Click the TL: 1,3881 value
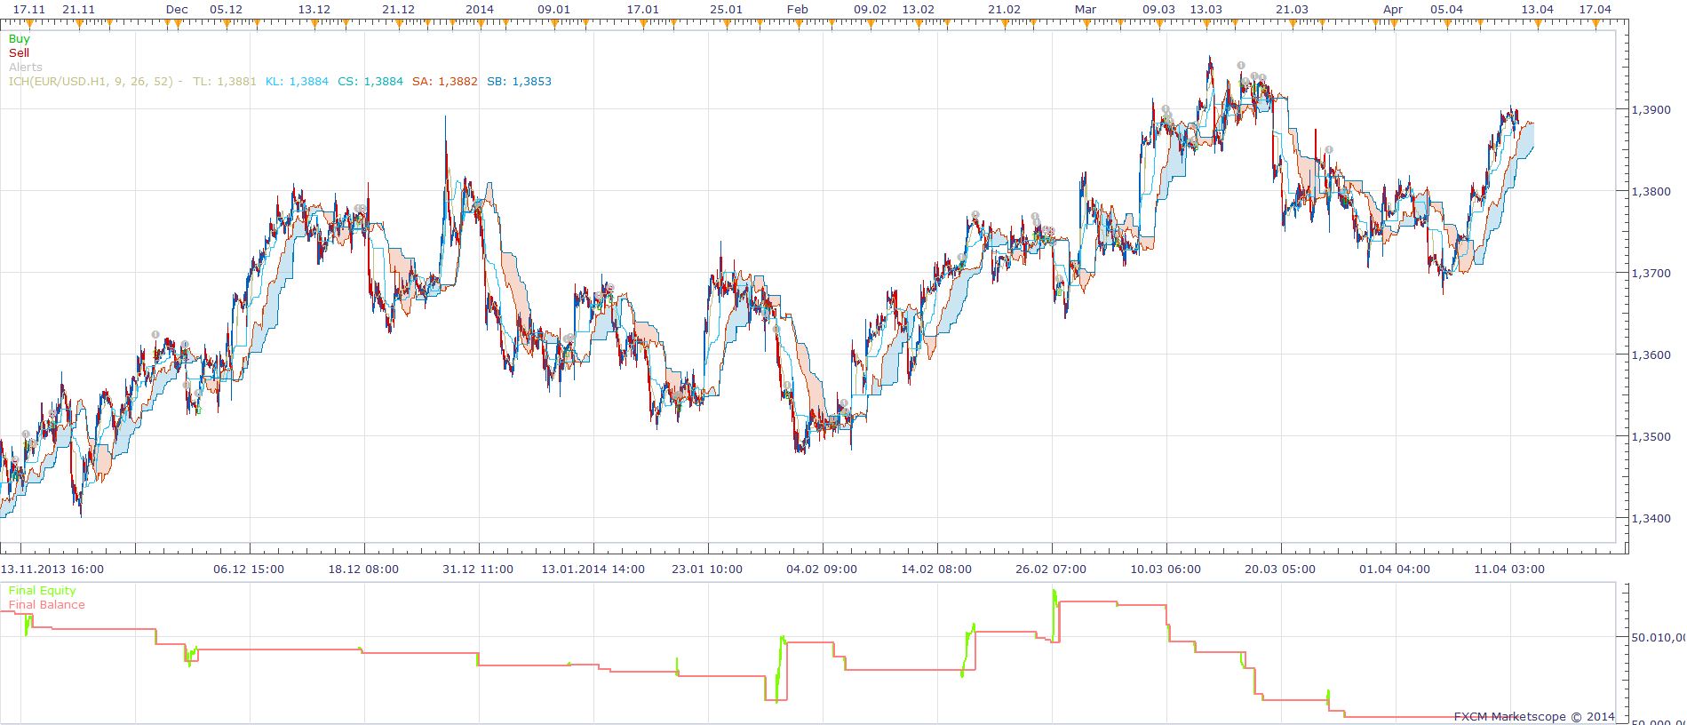The image size is (1687, 725). tap(225, 82)
